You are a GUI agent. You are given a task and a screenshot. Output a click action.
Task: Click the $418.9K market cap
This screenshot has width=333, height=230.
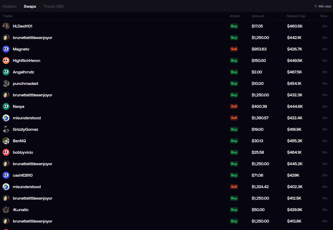click(294, 129)
